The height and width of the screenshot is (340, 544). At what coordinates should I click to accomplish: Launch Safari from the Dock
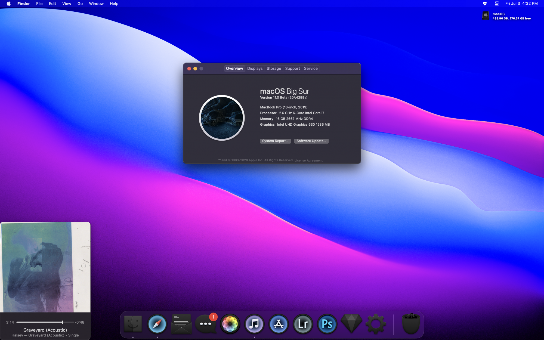pyautogui.click(x=157, y=324)
